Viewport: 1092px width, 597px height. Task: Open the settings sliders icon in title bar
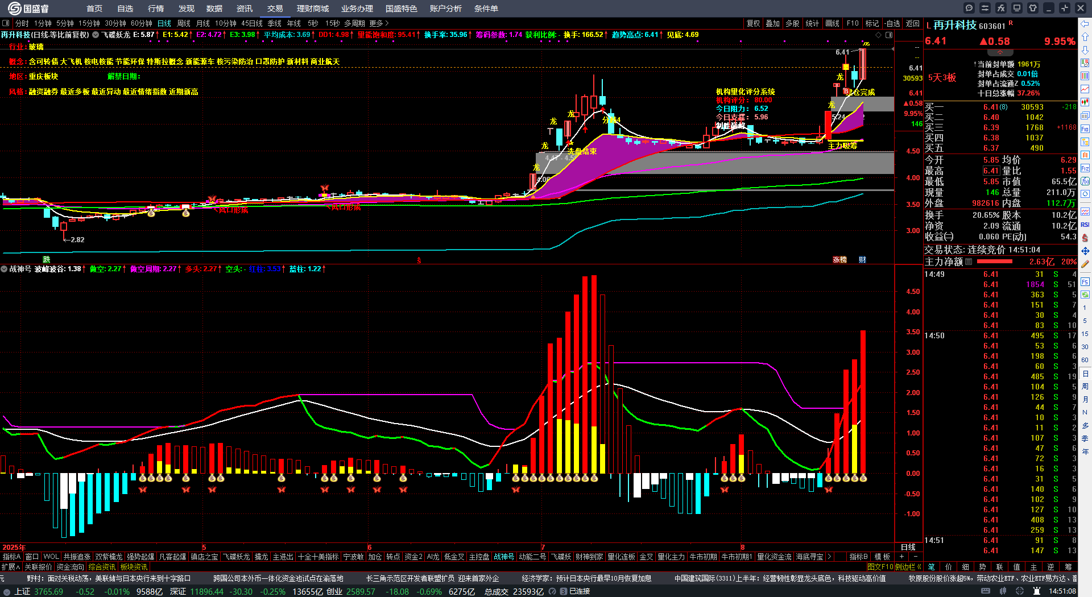(985, 8)
